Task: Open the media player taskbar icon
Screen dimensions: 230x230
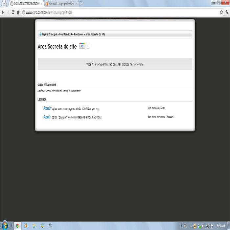Action: click(x=26, y=226)
